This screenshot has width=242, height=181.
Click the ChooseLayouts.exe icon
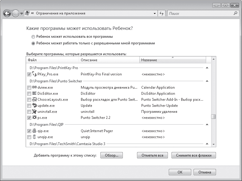[x=34, y=100]
